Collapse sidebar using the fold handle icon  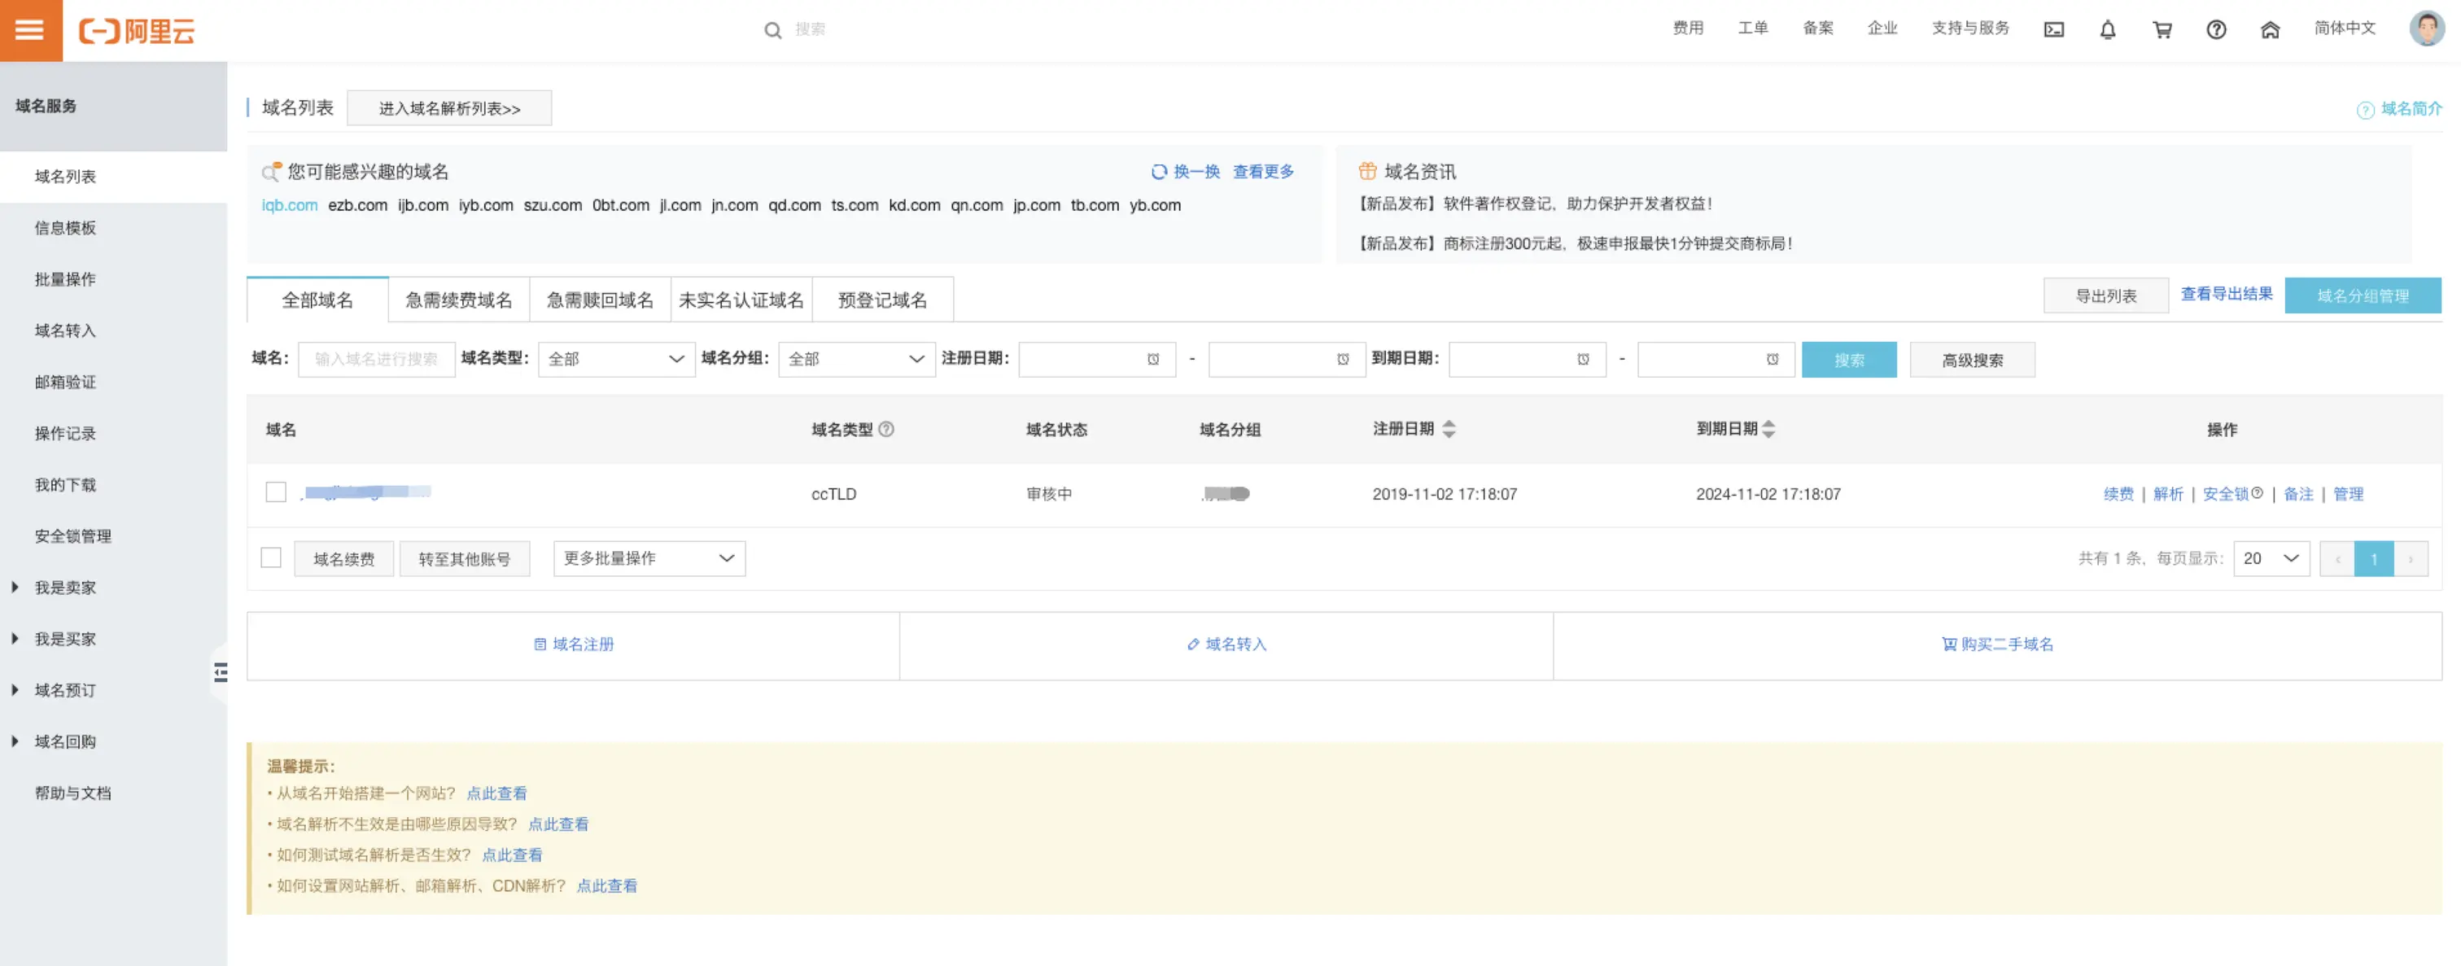point(221,673)
